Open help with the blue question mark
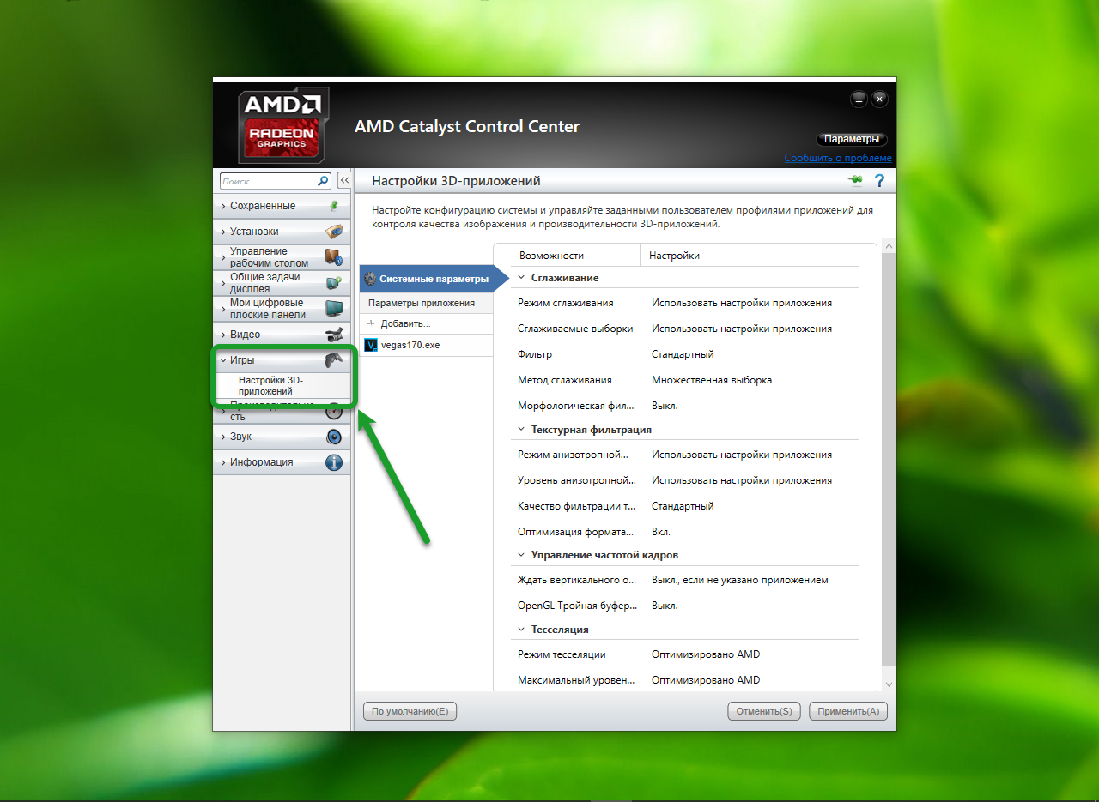The height and width of the screenshot is (802, 1099). (879, 181)
